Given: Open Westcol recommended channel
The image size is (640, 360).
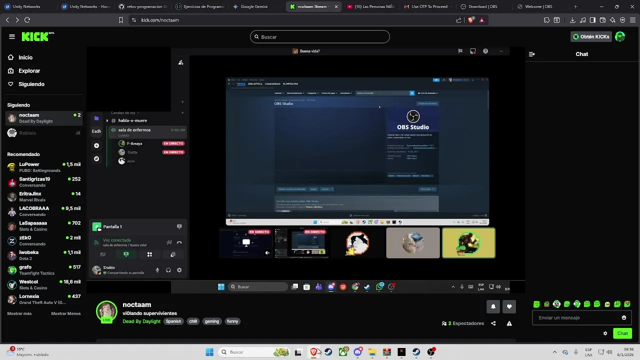Looking at the screenshot, I should click(x=43, y=284).
